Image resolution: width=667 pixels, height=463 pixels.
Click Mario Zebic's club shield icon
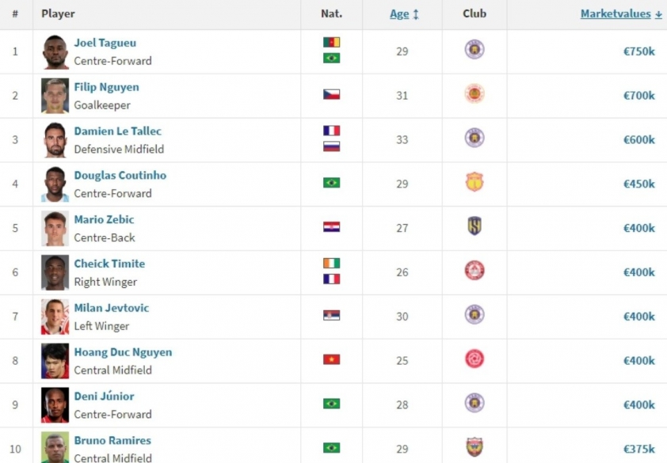pyautogui.click(x=475, y=227)
